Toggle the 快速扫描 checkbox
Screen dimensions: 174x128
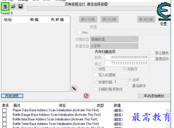[x=96, y=82]
